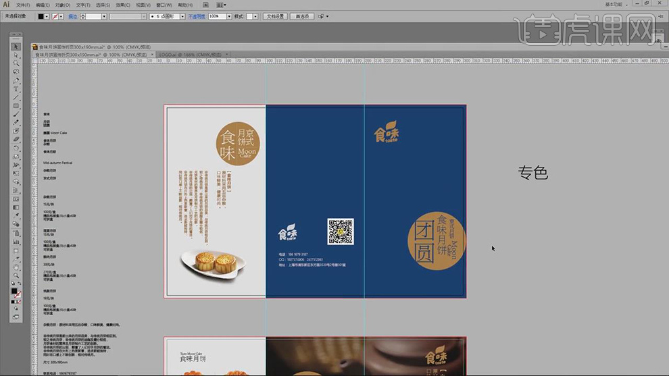Click the 首选项 button
Viewport: 669px width, 376px height.
click(302, 16)
